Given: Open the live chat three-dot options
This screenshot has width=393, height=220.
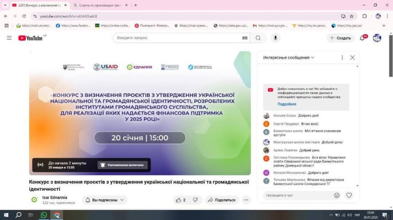Looking at the screenshot, I should [x=342, y=57].
